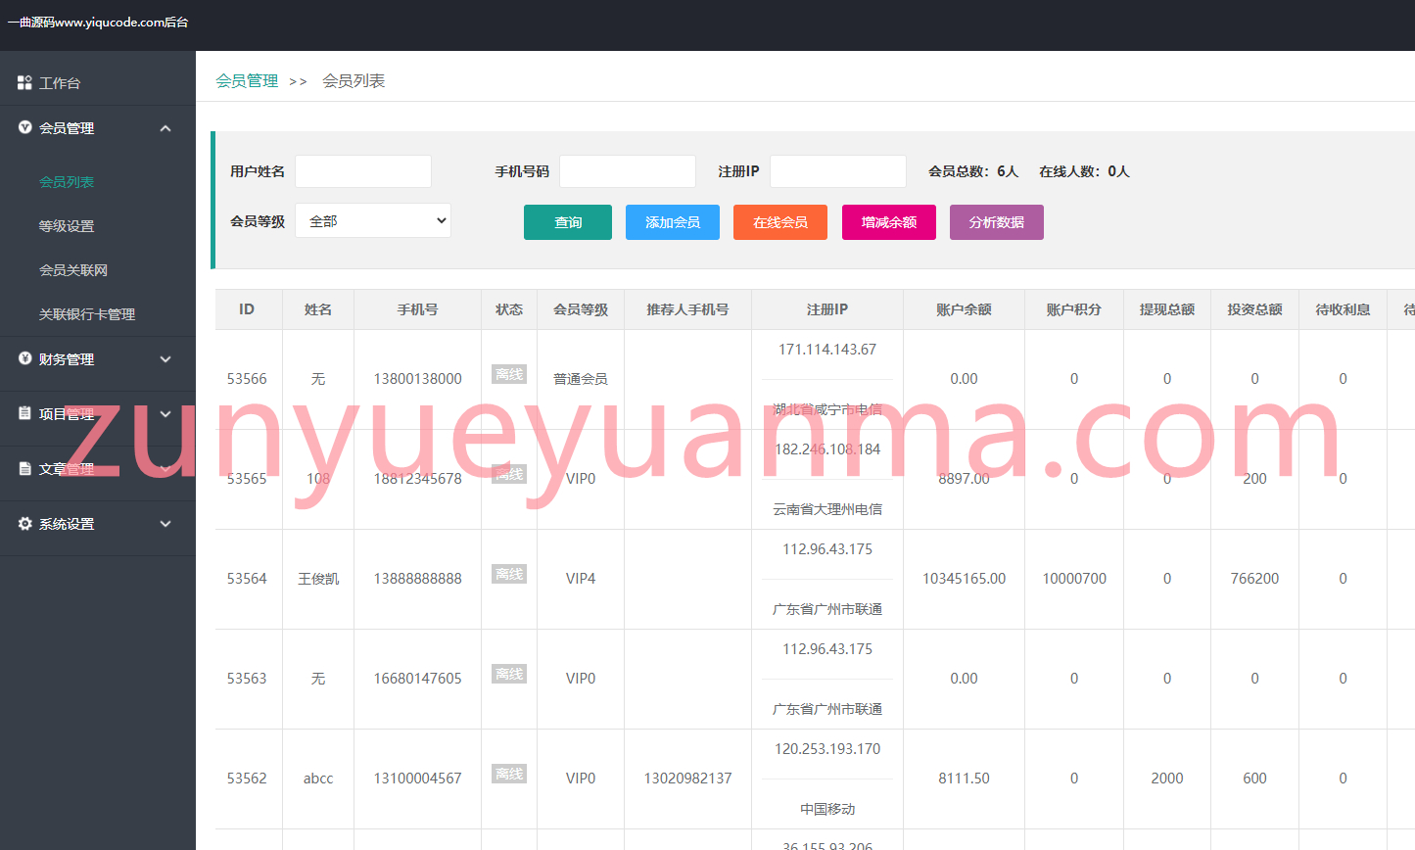Click phone number 13800138000
The image size is (1415, 850).
(x=417, y=379)
